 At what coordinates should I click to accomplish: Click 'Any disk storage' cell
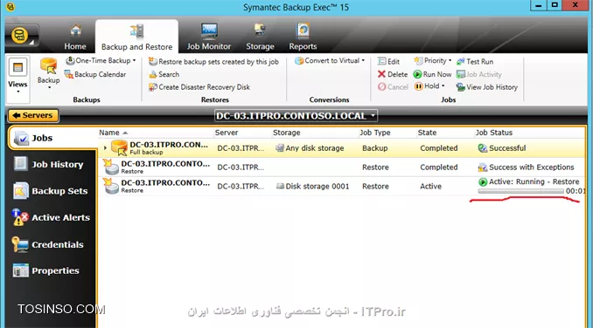coord(310,148)
